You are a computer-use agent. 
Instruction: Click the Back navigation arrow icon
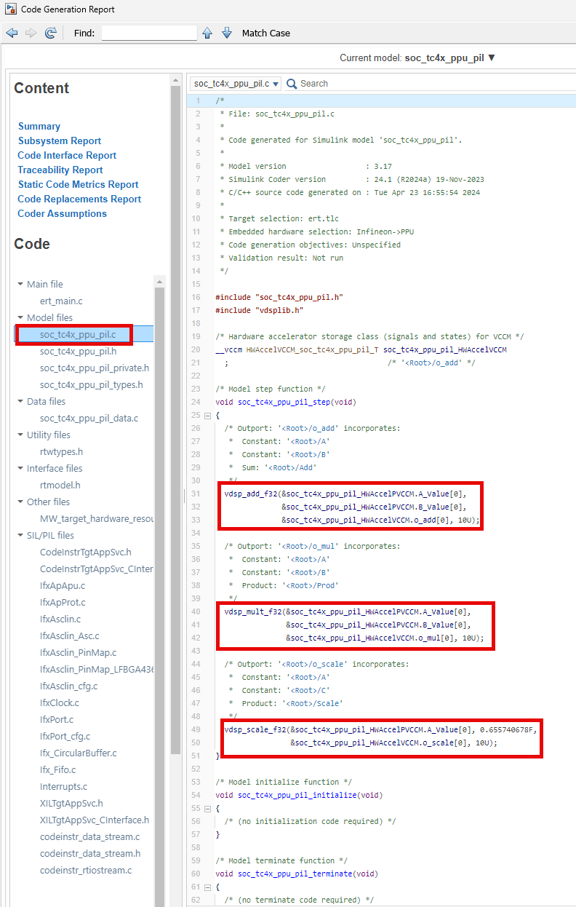(x=12, y=33)
